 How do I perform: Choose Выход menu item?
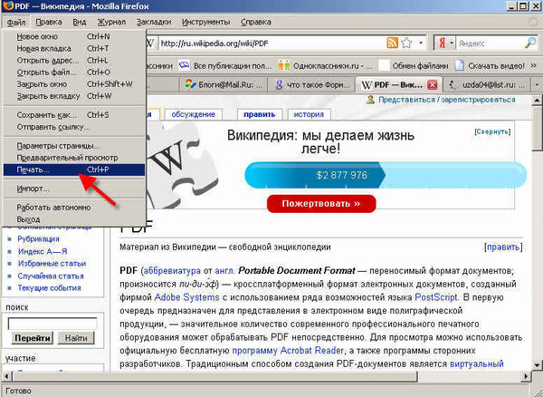[74, 219]
